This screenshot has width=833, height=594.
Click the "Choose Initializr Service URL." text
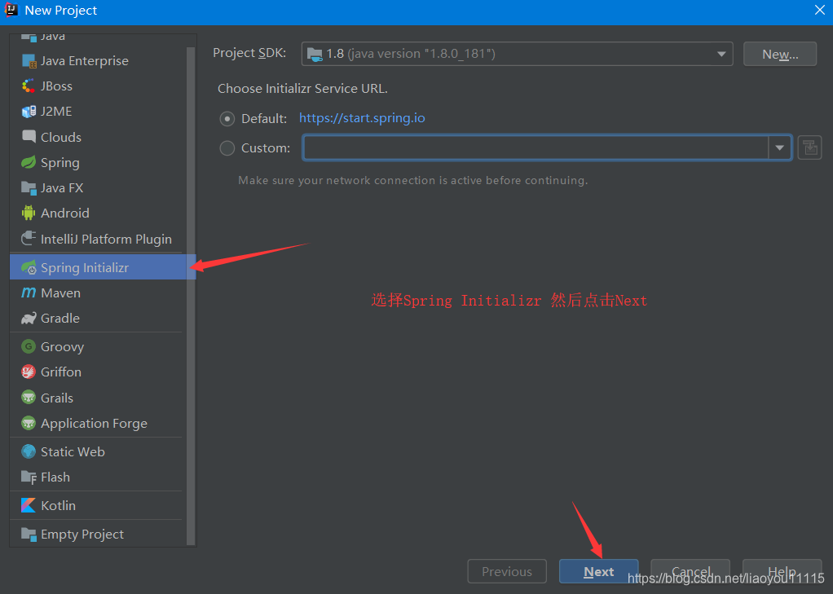click(302, 88)
